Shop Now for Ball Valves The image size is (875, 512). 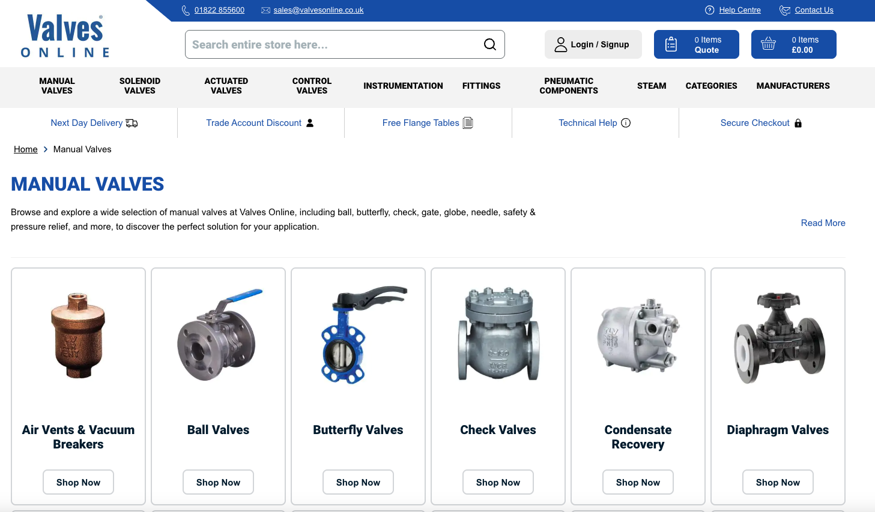pyautogui.click(x=218, y=482)
